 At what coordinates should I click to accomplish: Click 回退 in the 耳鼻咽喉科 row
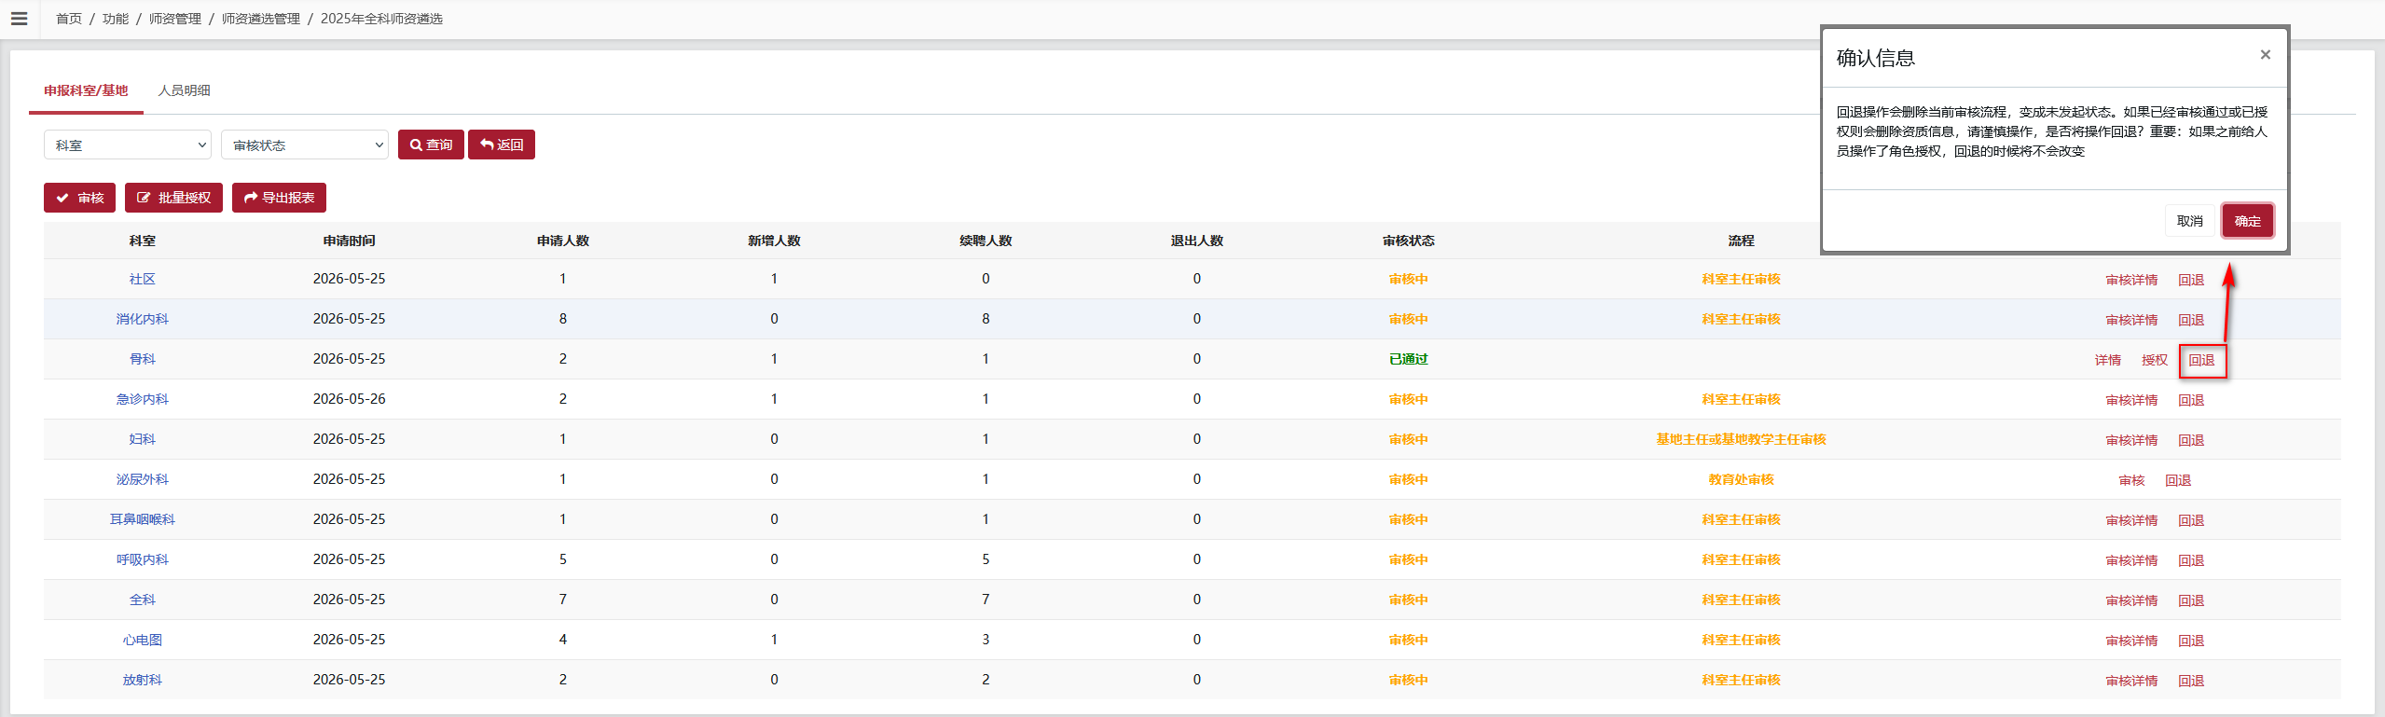click(x=2191, y=520)
